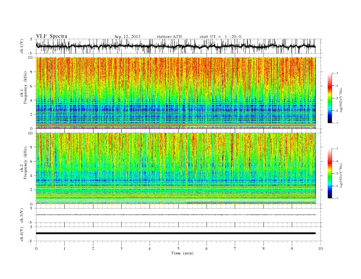Click the "7" tick on the time axis
361x279 pixels.
click(235, 248)
